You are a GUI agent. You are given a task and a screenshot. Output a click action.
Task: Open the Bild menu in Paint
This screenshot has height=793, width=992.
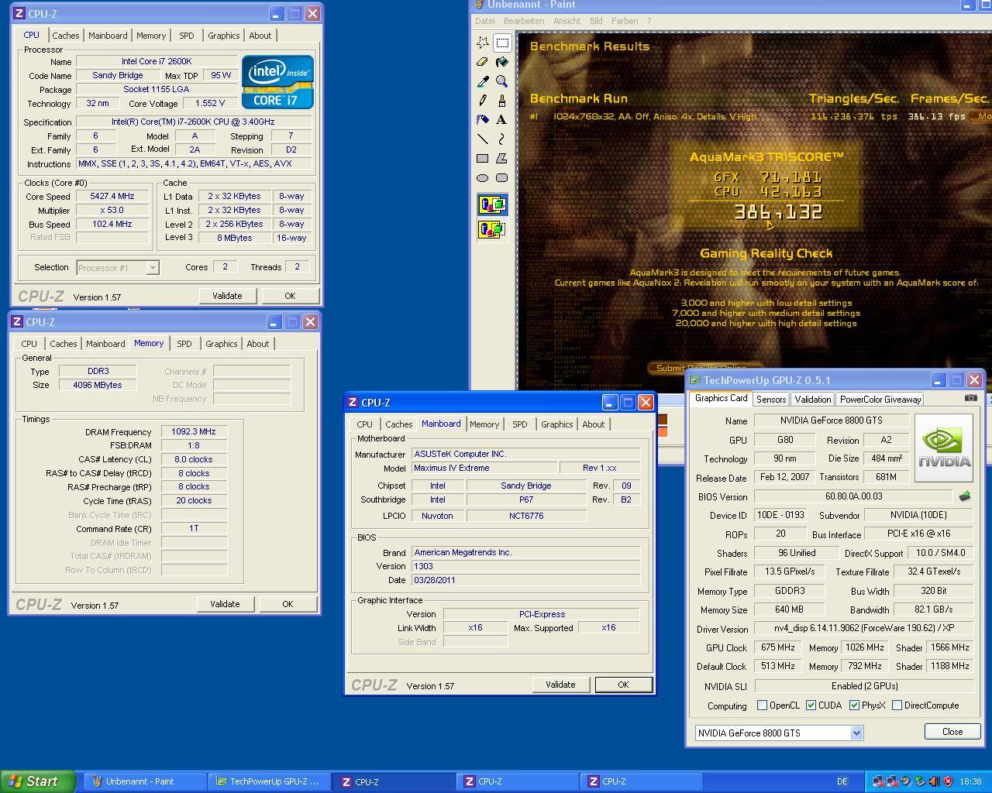[596, 21]
